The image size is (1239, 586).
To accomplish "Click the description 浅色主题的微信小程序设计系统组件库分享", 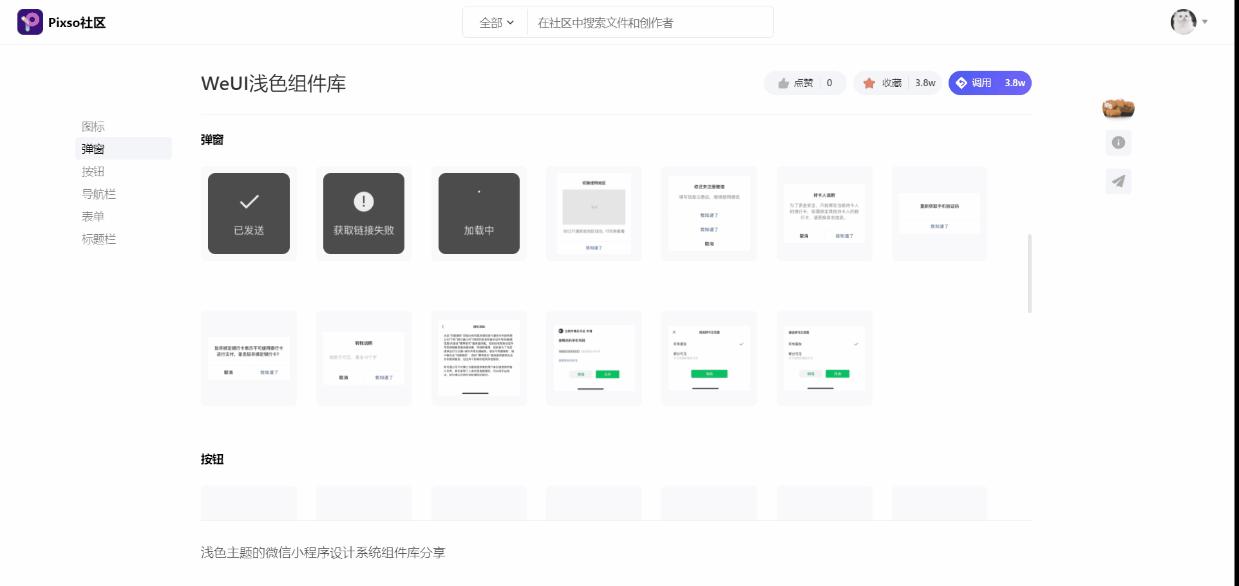I will (x=323, y=553).
